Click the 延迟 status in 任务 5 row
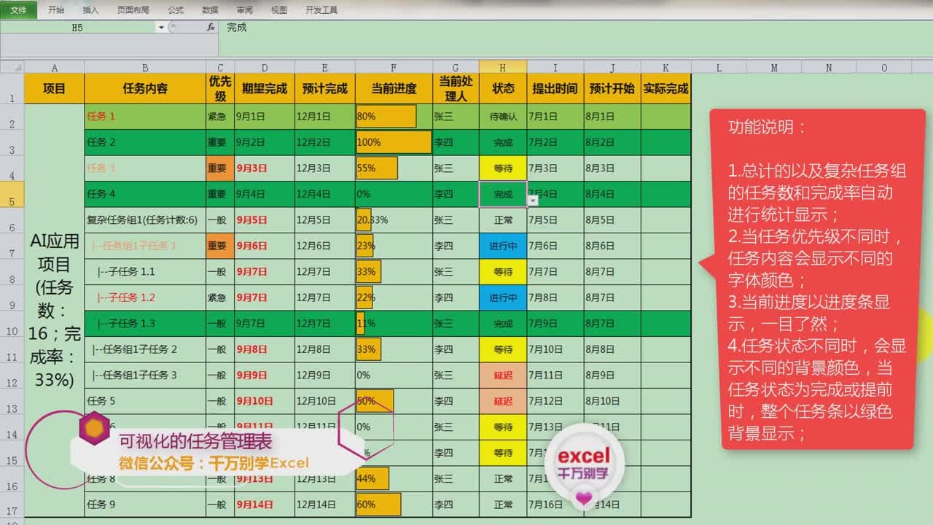Screen dimensions: 933x525 (x=503, y=401)
